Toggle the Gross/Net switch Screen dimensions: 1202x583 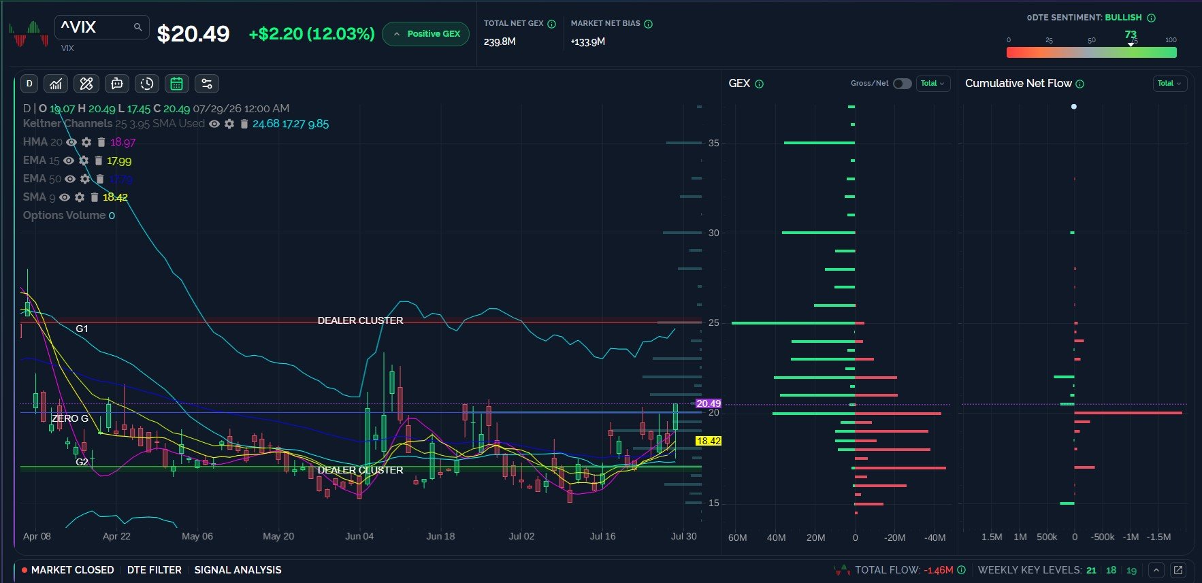click(x=903, y=84)
